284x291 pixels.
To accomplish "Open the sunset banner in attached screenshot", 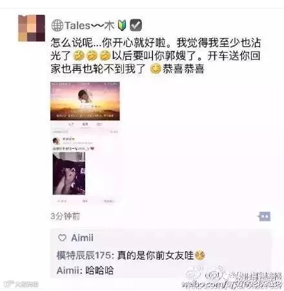I will pos(85,101).
